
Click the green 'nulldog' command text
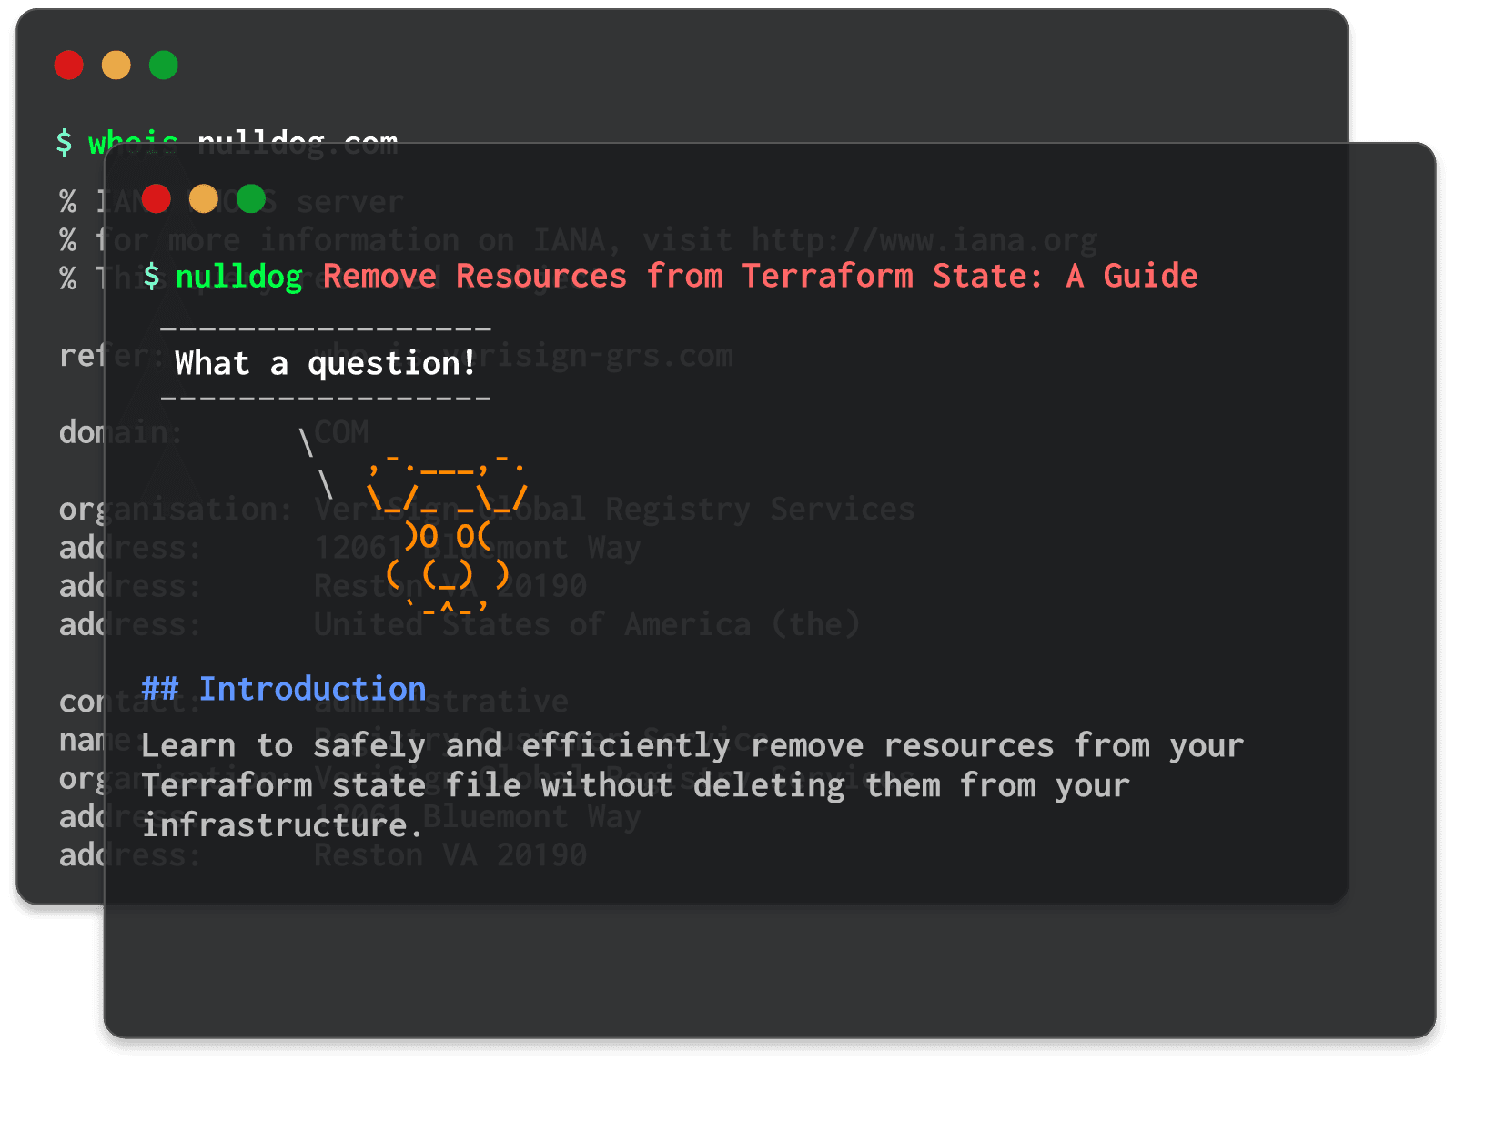239,277
